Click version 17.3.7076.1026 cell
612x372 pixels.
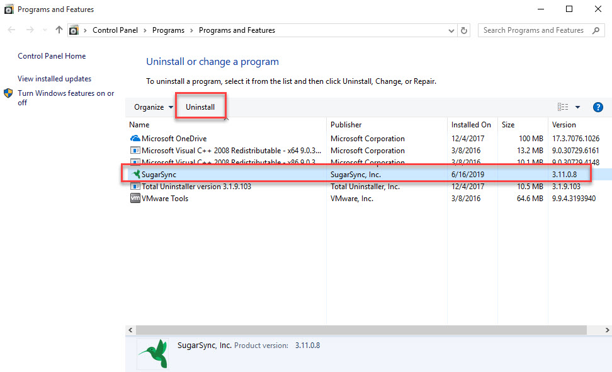tap(575, 138)
